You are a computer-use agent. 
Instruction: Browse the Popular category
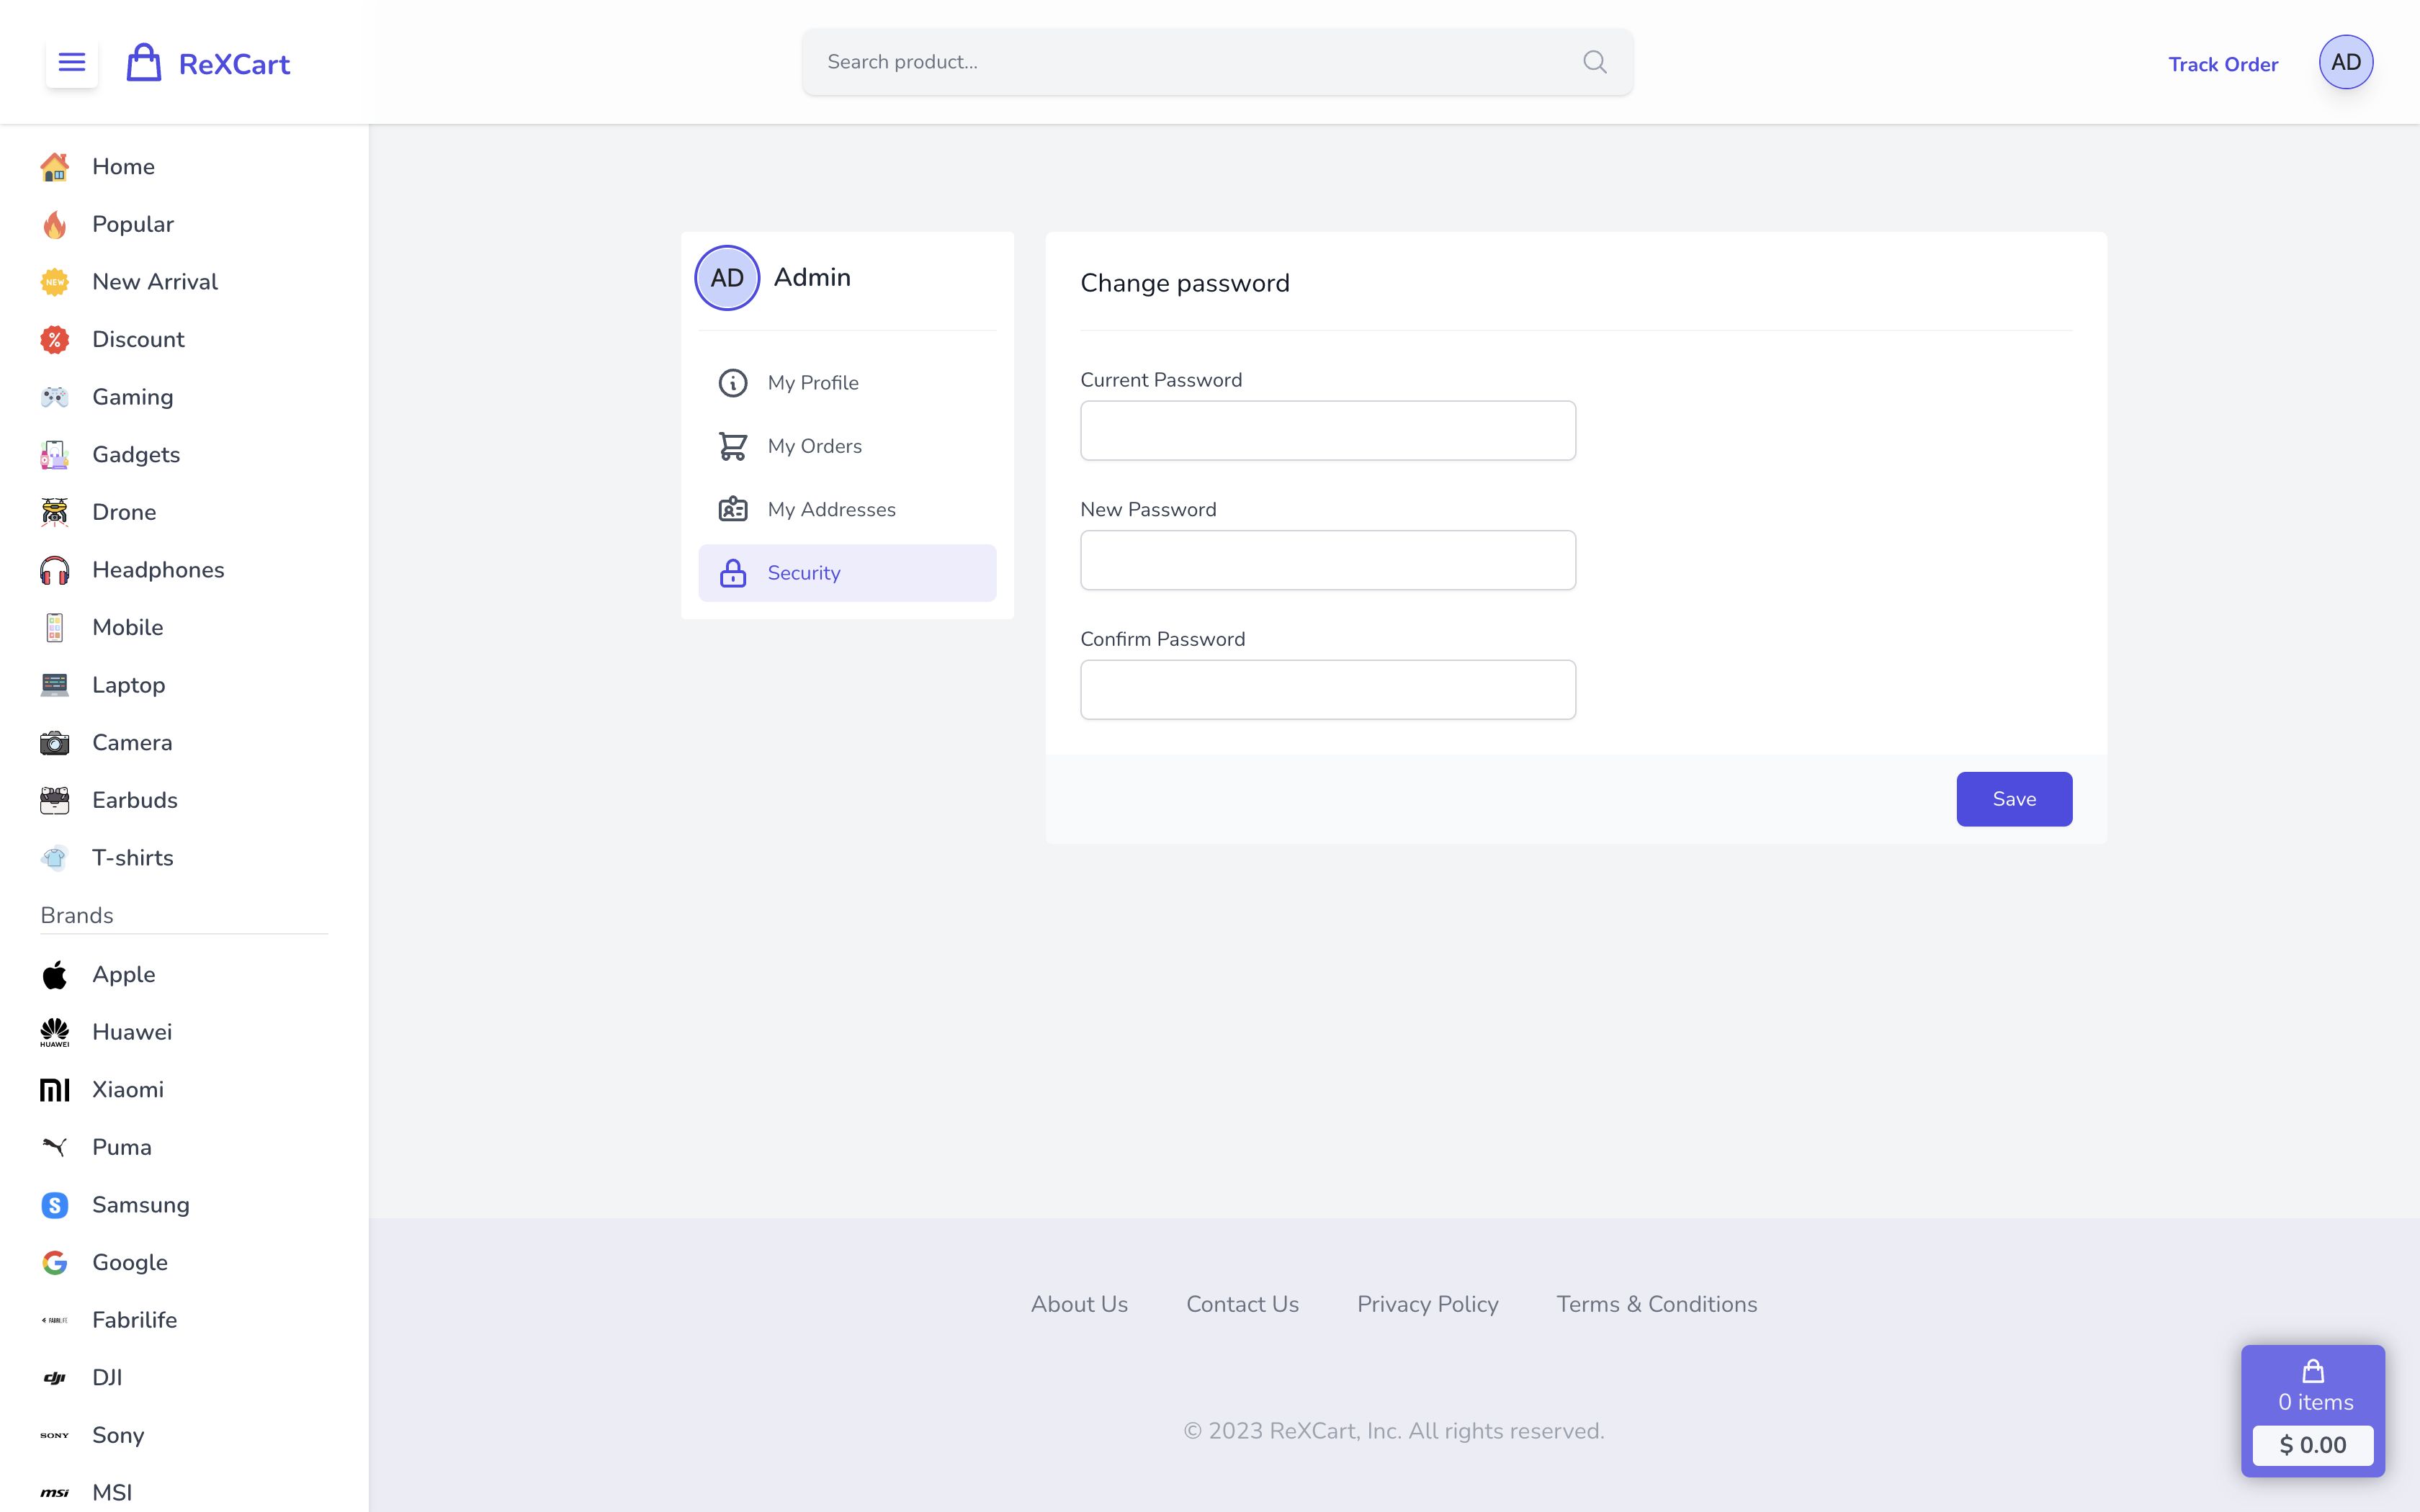tap(133, 224)
